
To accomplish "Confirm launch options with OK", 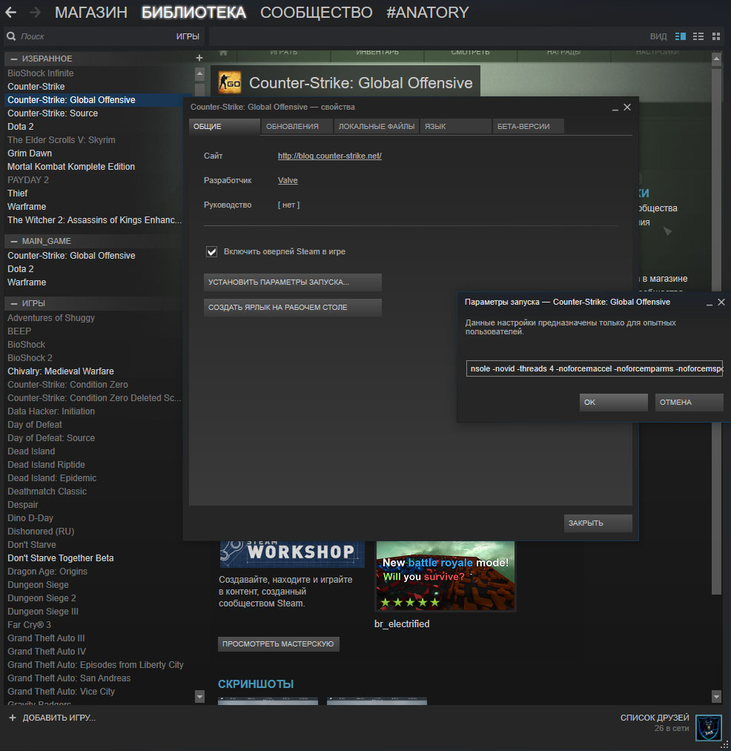I will tap(614, 403).
